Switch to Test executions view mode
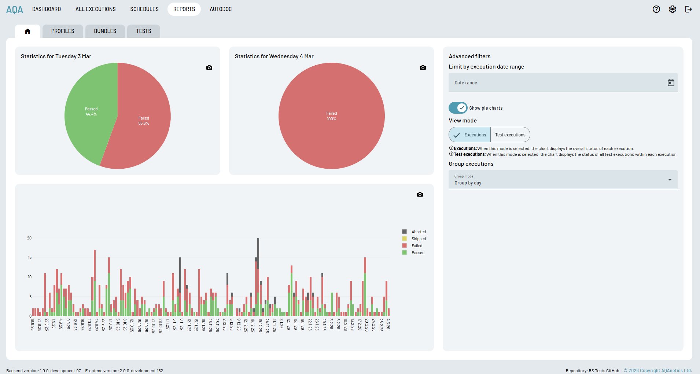Screen dimensions: 700x374 [510, 135]
